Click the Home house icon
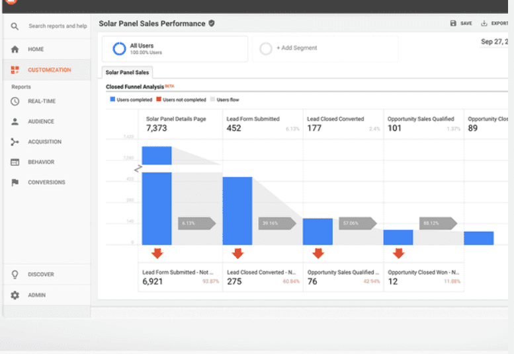Image resolution: width=514 pixels, height=354 pixels. (15, 49)
